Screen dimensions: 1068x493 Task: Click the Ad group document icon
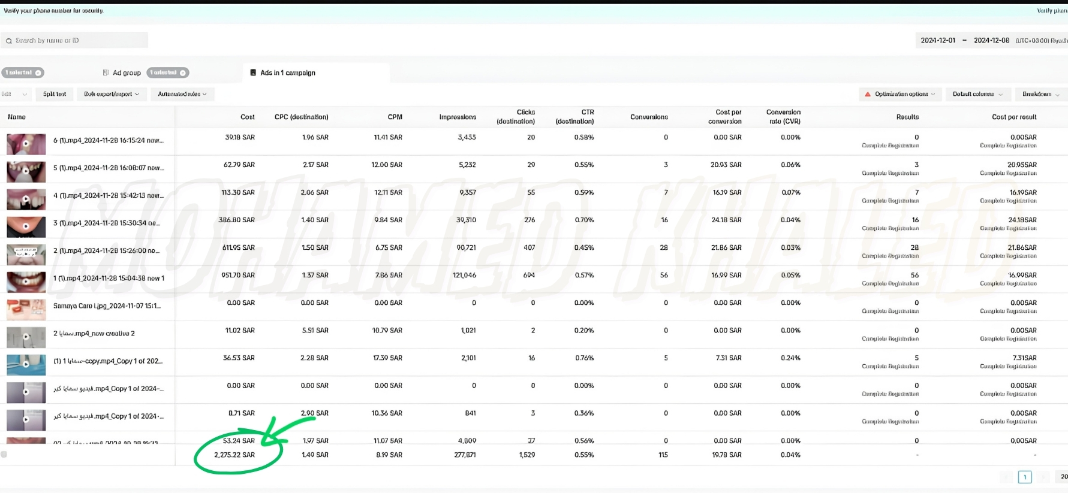point(106,72)
